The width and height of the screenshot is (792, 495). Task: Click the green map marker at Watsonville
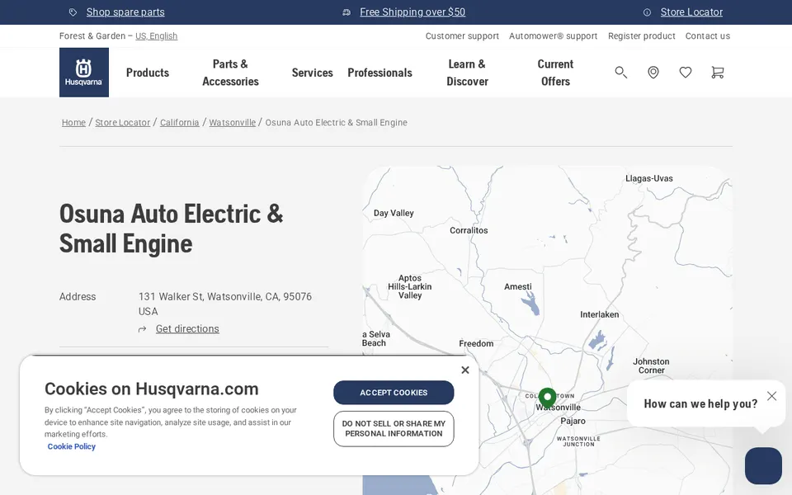click(547, 398)
